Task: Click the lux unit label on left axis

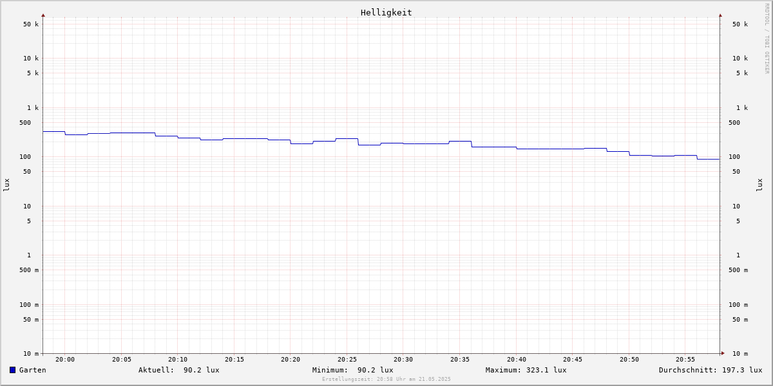Action: (x=6, y=185)
